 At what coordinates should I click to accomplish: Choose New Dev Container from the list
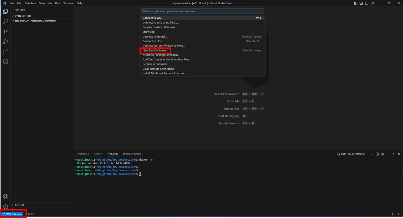(155, 50)
